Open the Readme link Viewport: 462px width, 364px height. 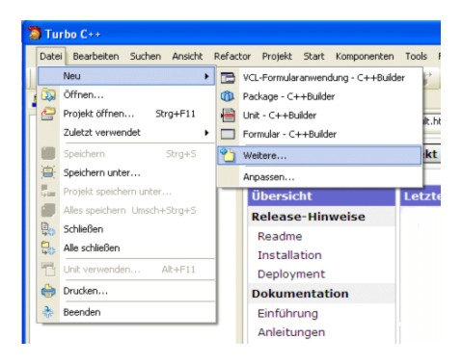(x=280, y=236)
